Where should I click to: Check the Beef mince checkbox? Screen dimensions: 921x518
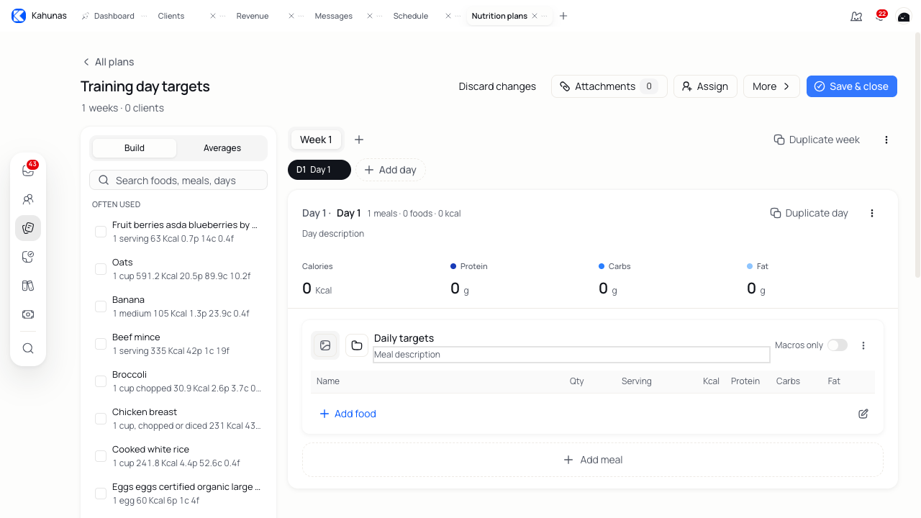(101, 344)
